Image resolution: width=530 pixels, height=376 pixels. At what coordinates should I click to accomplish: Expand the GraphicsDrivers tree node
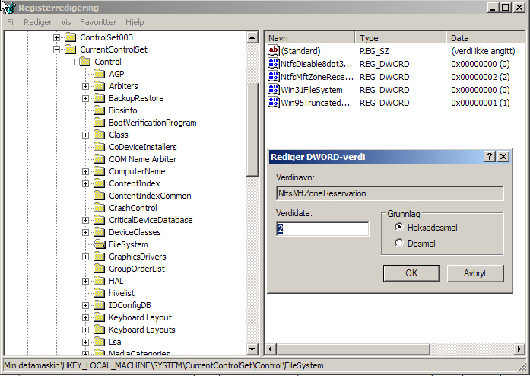(85, 257)
